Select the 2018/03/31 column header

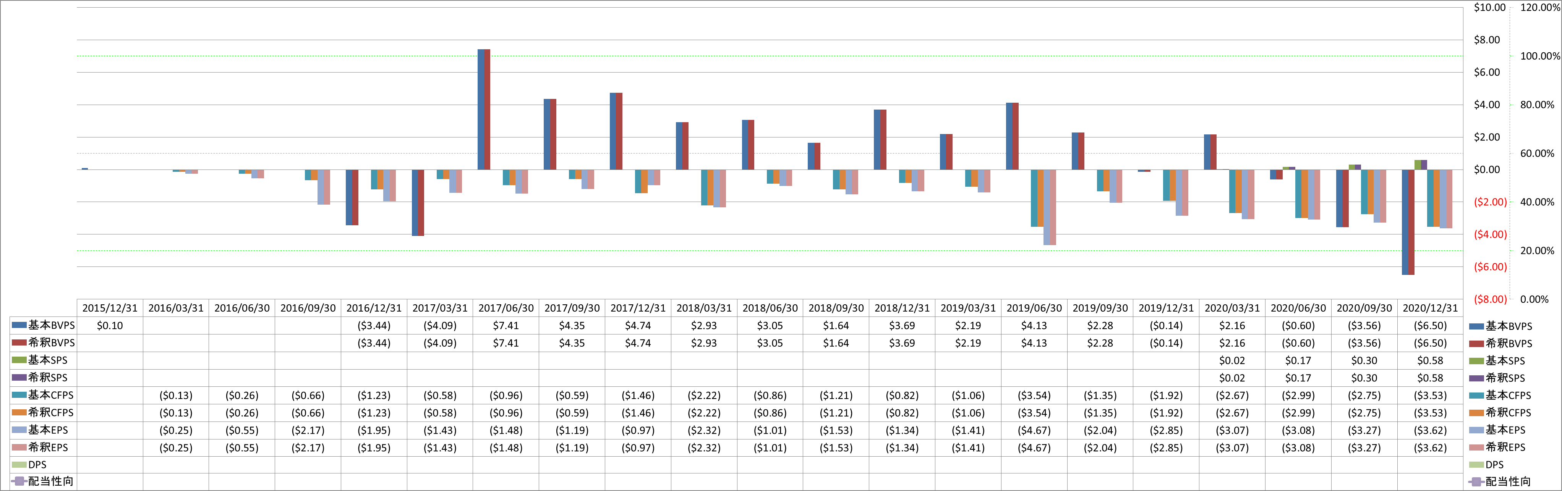coord(704,308)
